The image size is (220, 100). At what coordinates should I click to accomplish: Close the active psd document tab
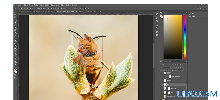(76, 12)
